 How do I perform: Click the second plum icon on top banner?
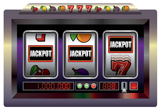click(116, 9)
